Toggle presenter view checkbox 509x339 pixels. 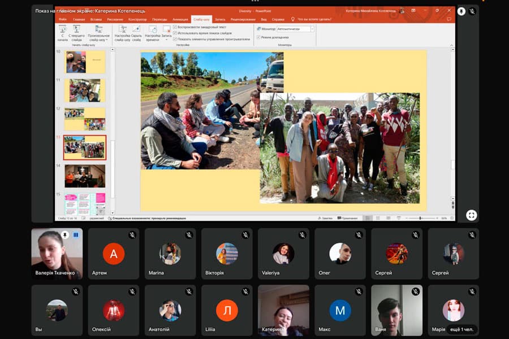(x=258, y=37)
